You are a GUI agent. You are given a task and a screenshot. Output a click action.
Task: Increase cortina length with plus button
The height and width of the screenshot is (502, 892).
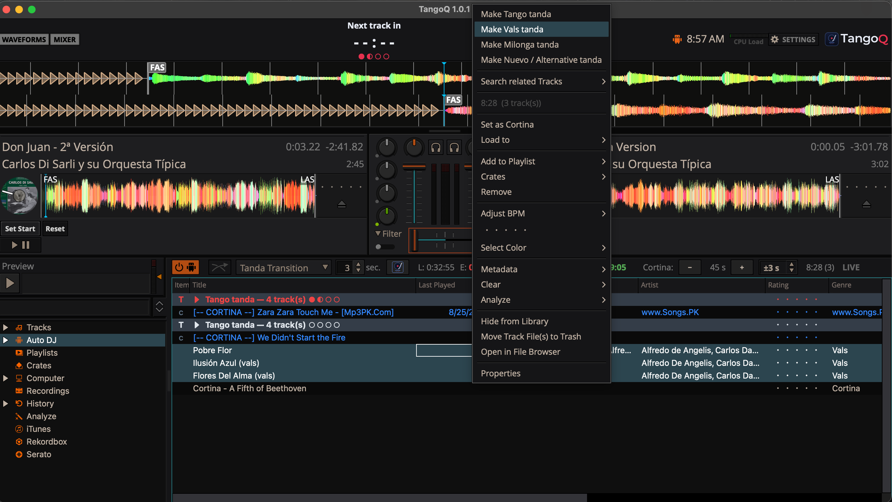click(742, 268)
